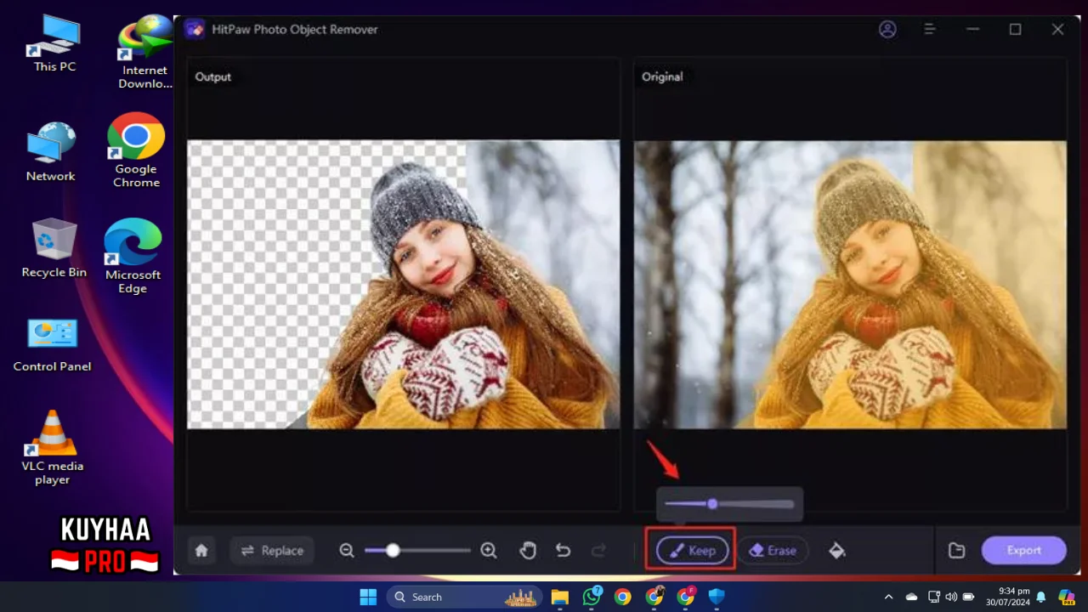
Task: Maximize the HitPaw window
Action: tap(1015, 29)
